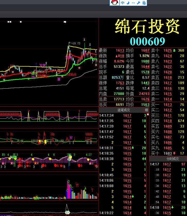Click the 换手 value 1.92%

144,56
